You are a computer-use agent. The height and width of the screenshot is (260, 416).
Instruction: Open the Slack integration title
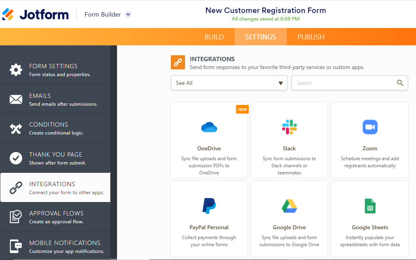point(289,148)
